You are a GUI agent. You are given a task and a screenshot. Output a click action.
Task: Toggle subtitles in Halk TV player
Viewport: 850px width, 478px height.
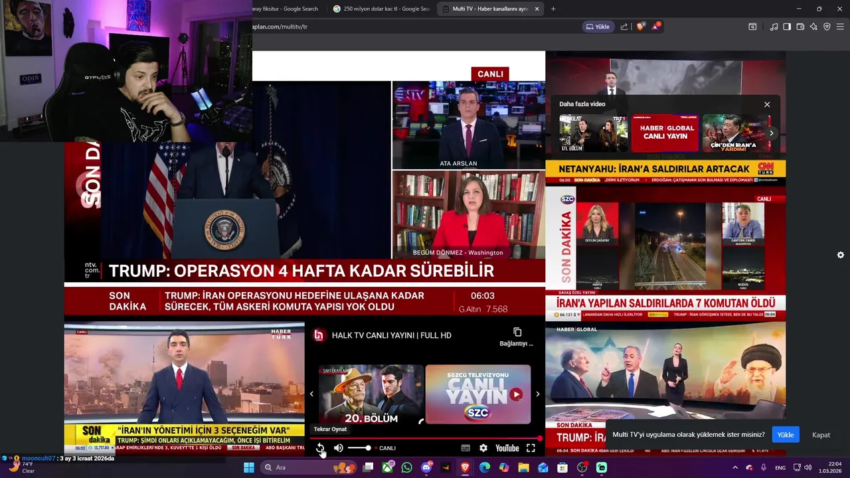tap(466, 448)
